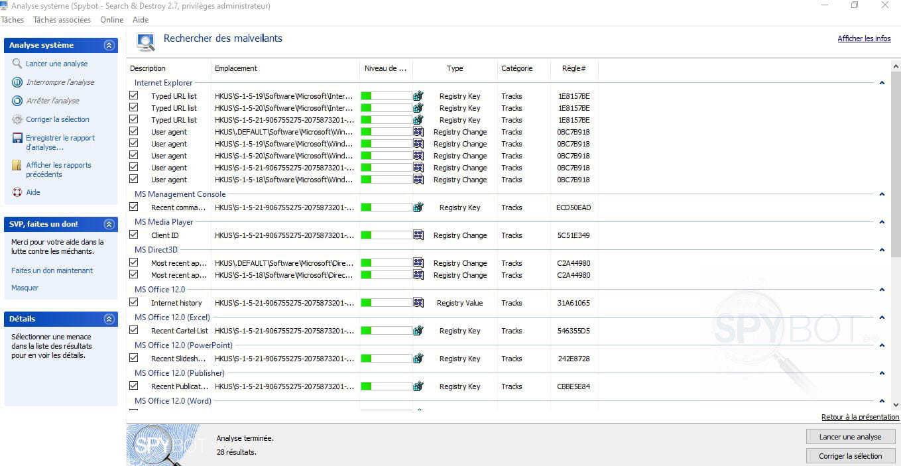This screenshot has width=901, height=466.
Task: Click the registry key icon in Recent Cartel List row
Action: (418, 331)
